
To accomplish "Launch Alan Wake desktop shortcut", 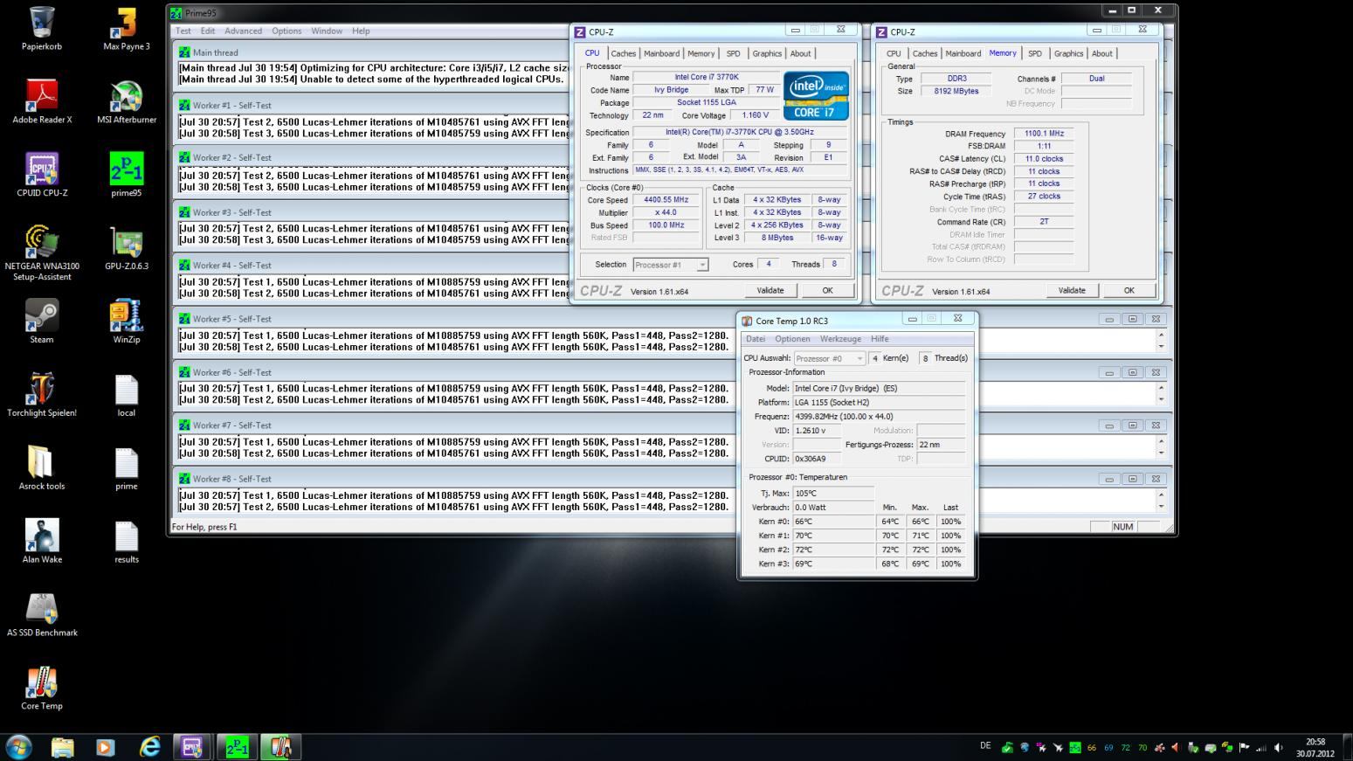I will [x=42, y=542].
